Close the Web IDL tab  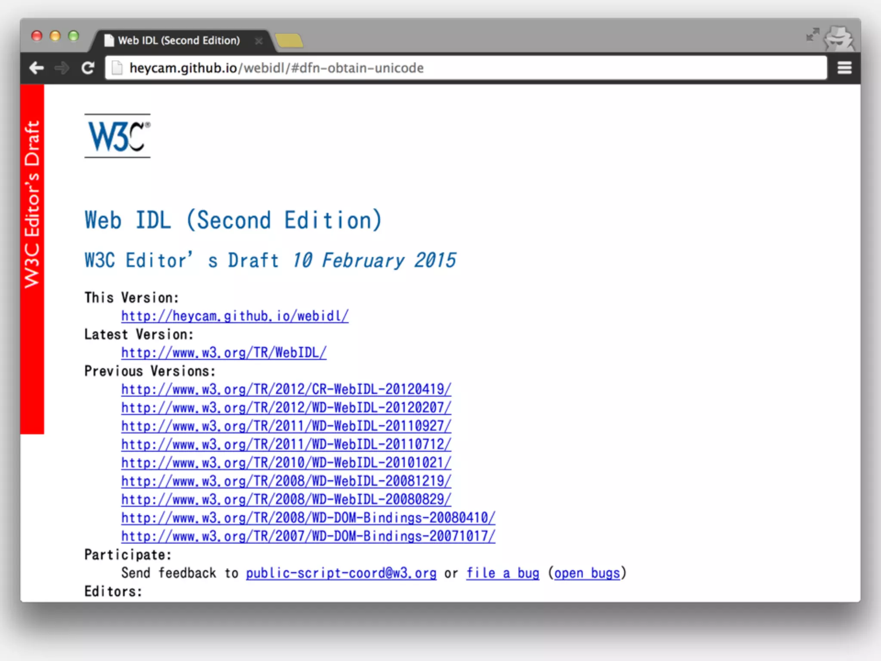(x=259, y=41)
